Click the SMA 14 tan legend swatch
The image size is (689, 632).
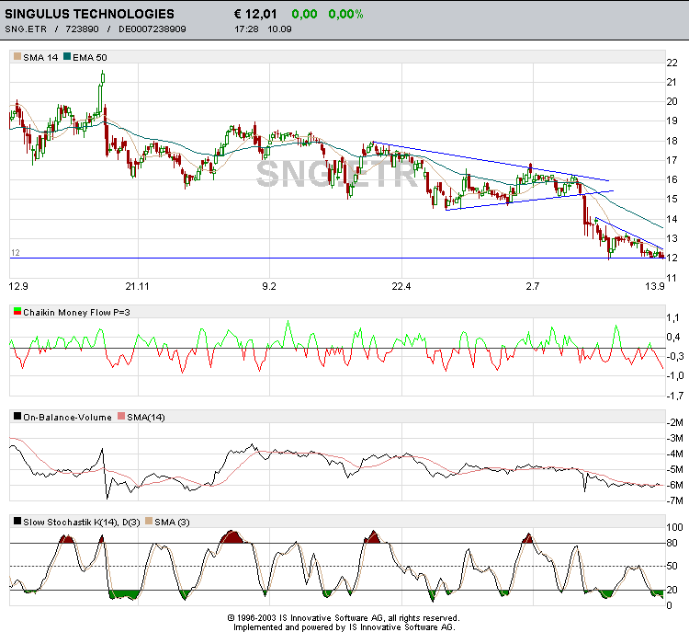(x=17, y=57)
